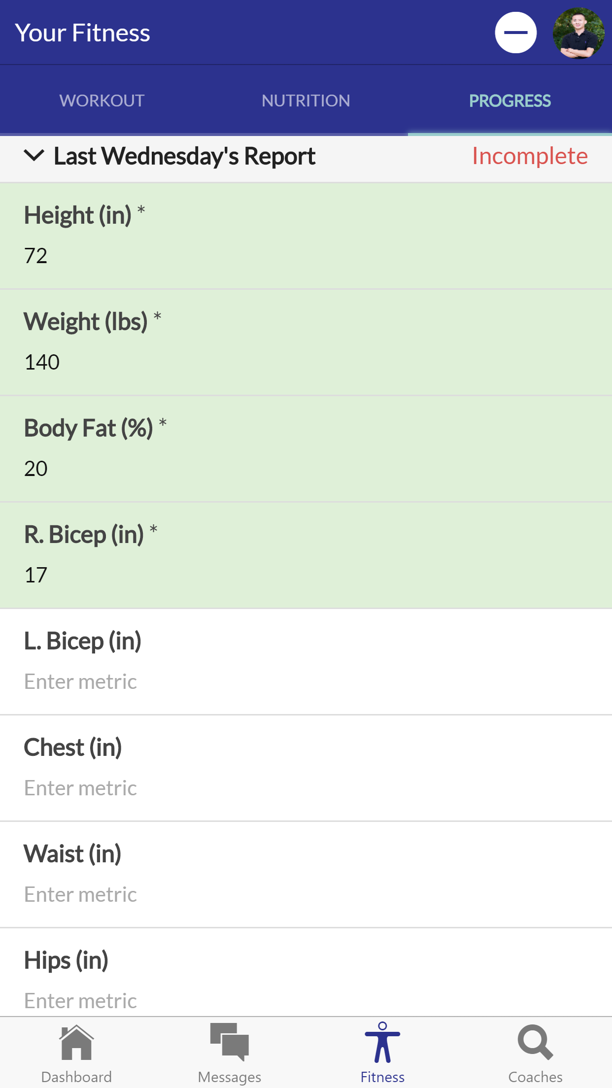Focus the Chest metric field
Screen dimensions: 612x1088
coord(81,788)
